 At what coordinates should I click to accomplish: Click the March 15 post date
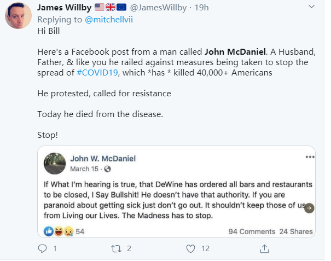(85, 169)
